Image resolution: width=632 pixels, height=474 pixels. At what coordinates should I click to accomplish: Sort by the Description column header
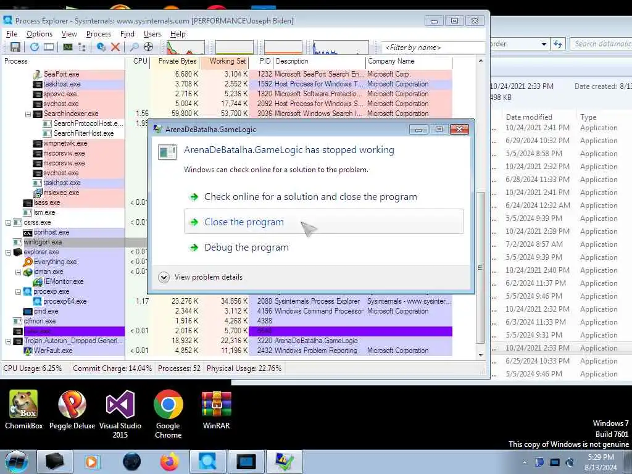click(x=320, y=61)
